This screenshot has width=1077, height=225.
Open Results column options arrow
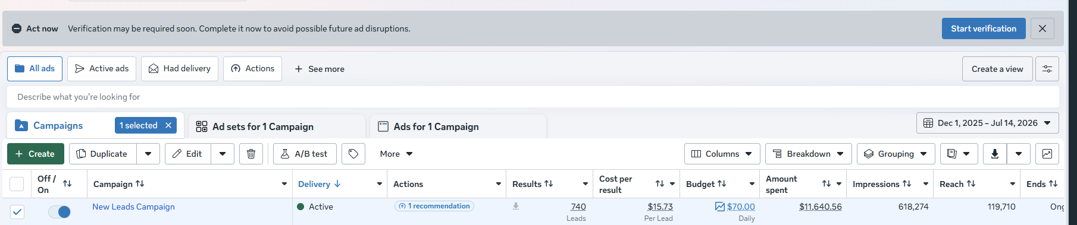point(585,184)
